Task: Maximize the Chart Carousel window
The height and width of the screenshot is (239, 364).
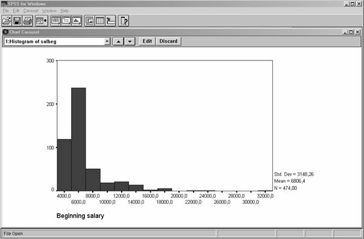Action: pyautogui.click(x=351, y=32)
